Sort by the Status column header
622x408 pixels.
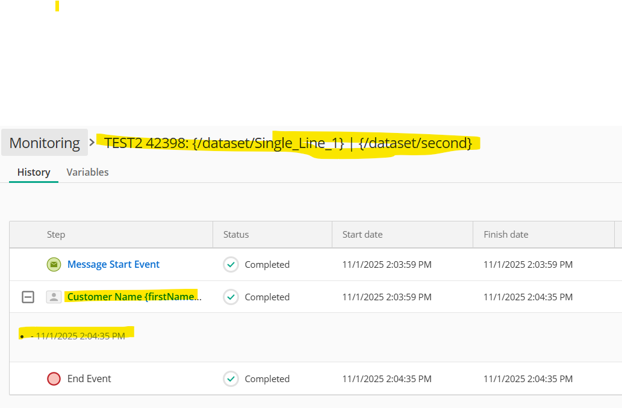236,235
